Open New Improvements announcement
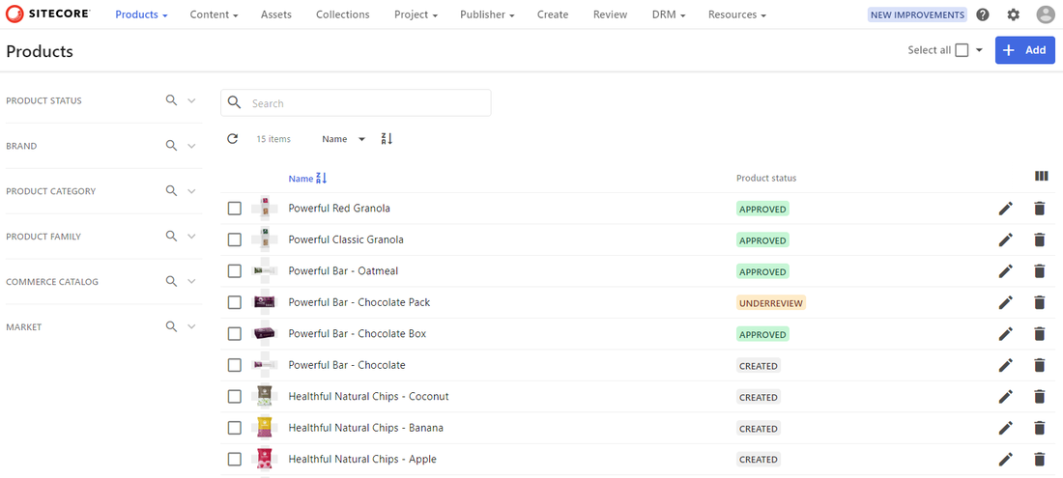 click(x=917, y=14)
